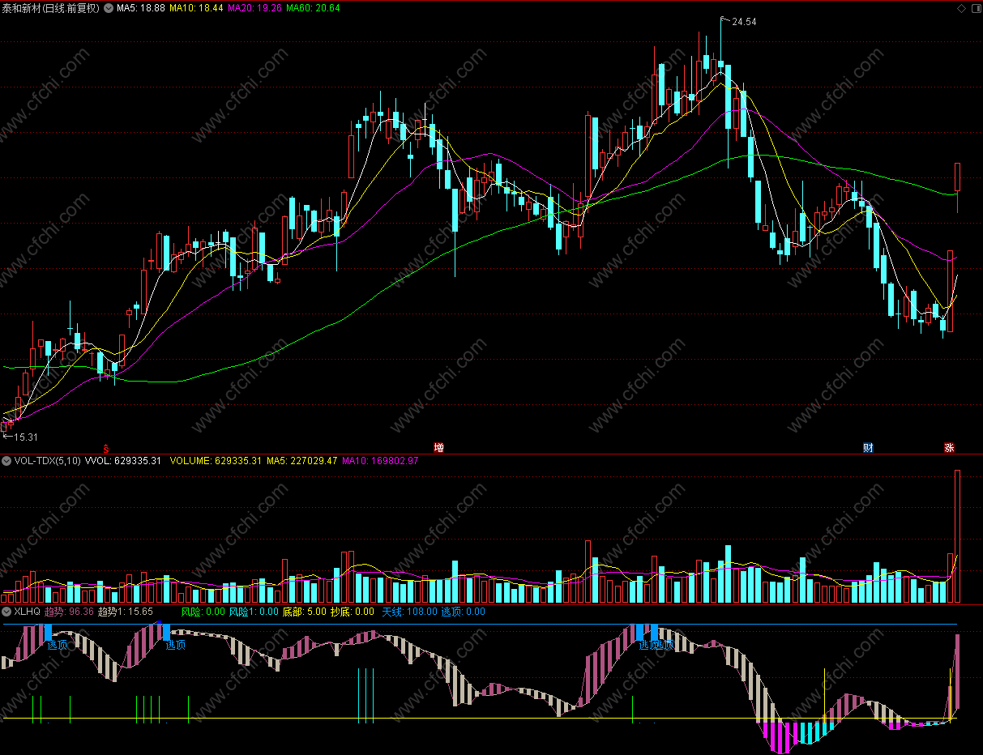983x755 pixels.
Task: Select the chart title 泰和新材(日线 前复权)
Action: 50,8
